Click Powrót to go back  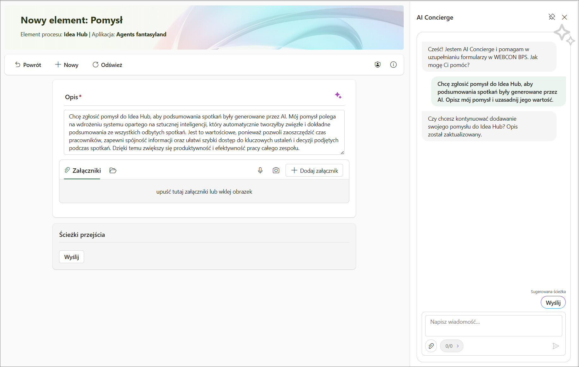(x=28, y=64)
